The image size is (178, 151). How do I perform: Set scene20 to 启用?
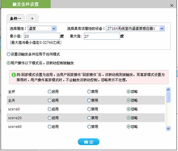click(50, 118)
